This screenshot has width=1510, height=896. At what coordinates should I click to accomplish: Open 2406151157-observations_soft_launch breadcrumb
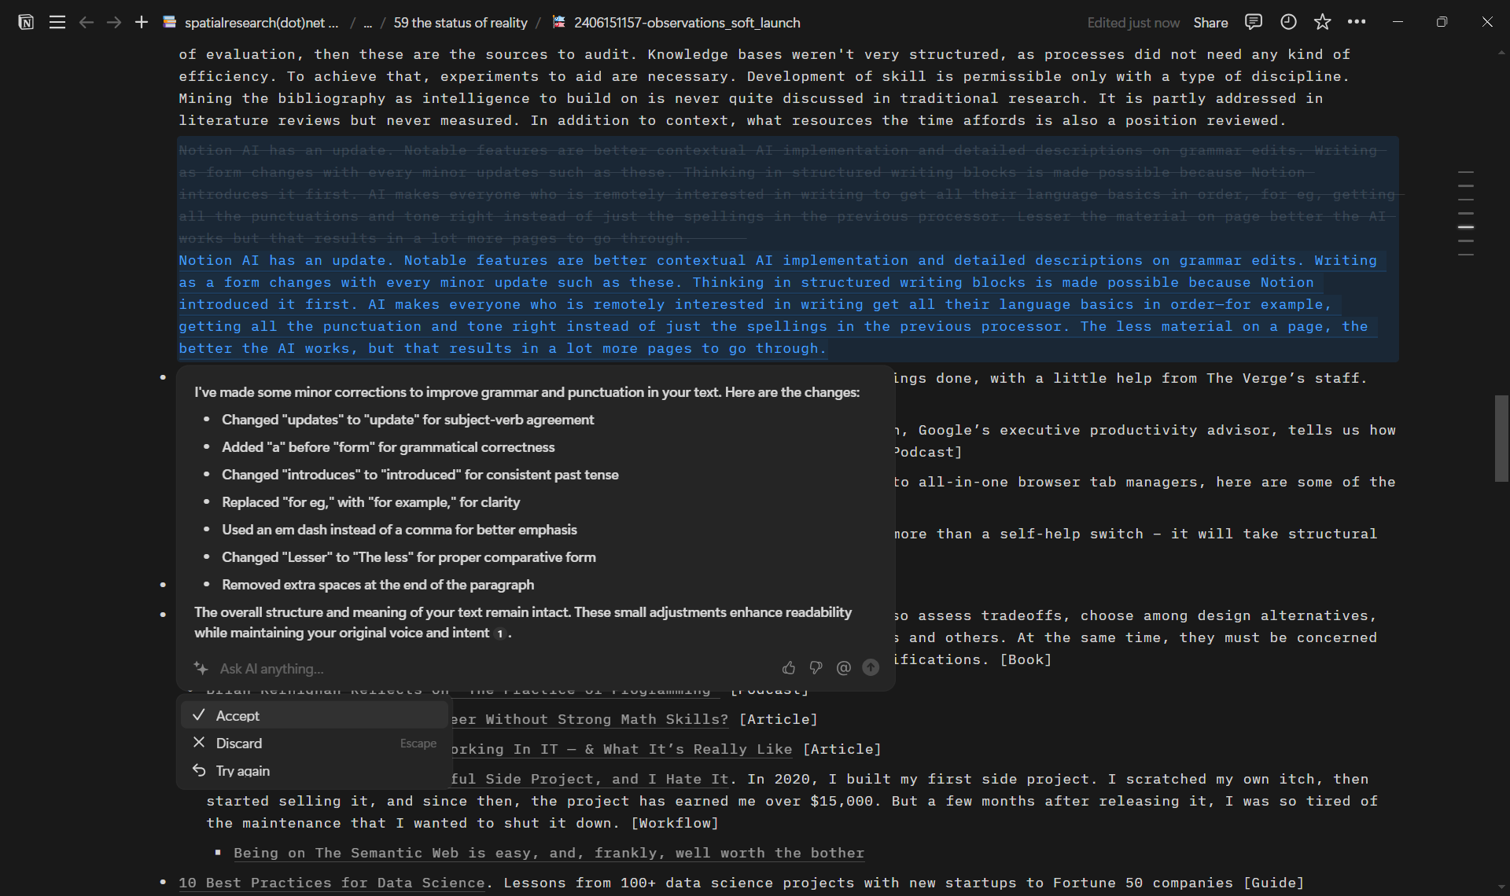676,23
